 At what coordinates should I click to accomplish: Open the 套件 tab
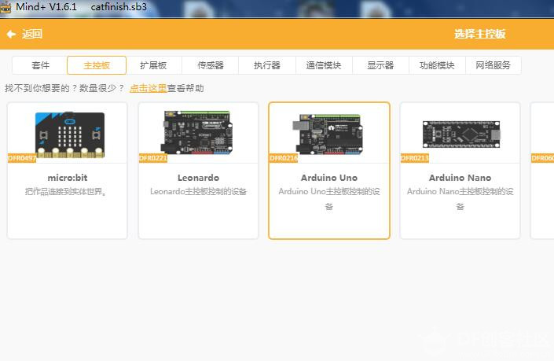40,65
